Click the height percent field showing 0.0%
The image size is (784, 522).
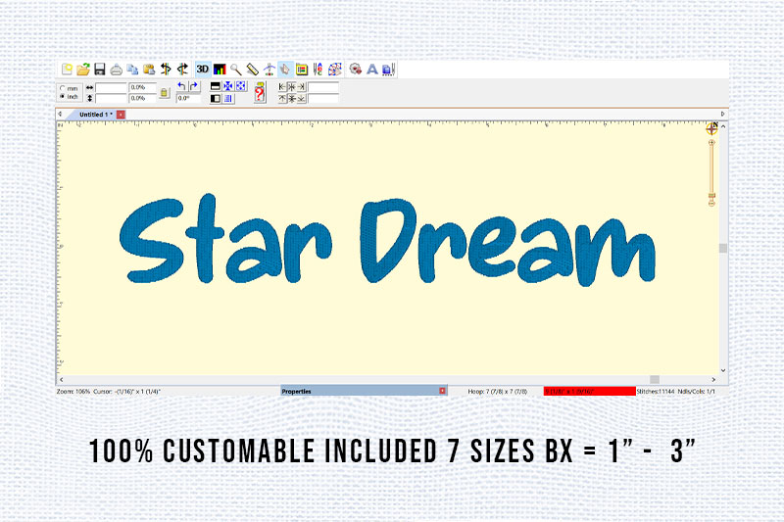142,98
